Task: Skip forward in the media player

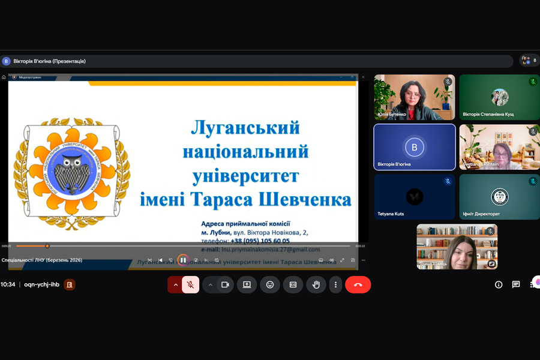Action: tap(196, 260)
